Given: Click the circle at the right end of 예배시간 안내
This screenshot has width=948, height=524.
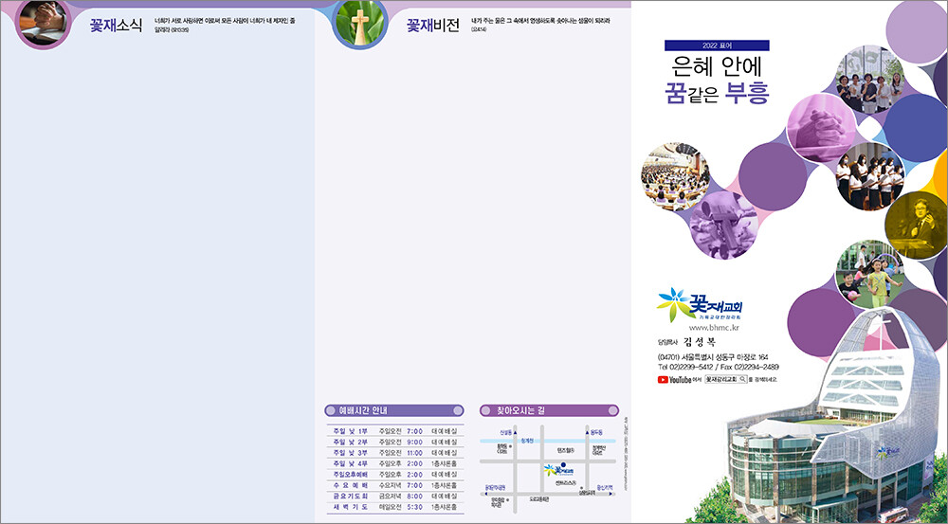Looking at the screenshot, I should [x=458, y=410].
